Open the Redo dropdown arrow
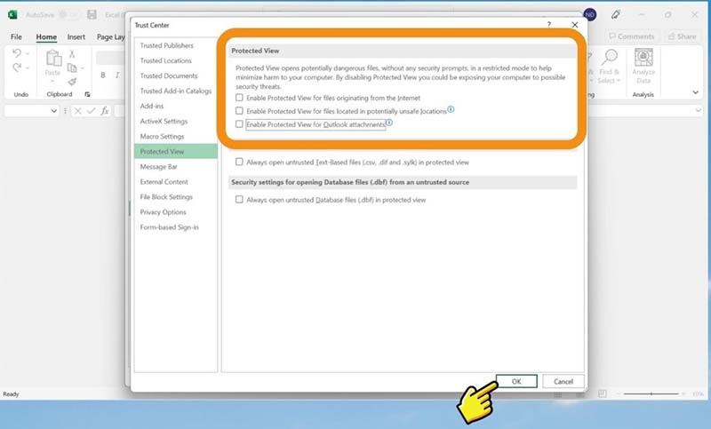The height and width of the screenshot is (429, 711). [x=28, y=68]
